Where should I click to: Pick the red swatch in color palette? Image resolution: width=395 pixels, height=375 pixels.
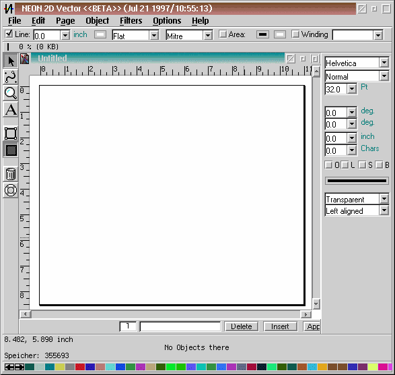(80, 367)
